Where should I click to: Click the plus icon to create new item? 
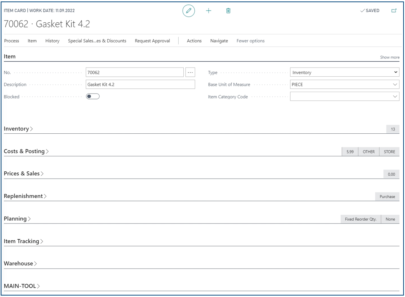pyautogui.click(x=209, y=11)
